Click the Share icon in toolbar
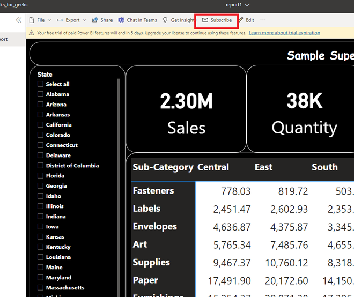Screen dimensions: 354x297 point(95,20)
